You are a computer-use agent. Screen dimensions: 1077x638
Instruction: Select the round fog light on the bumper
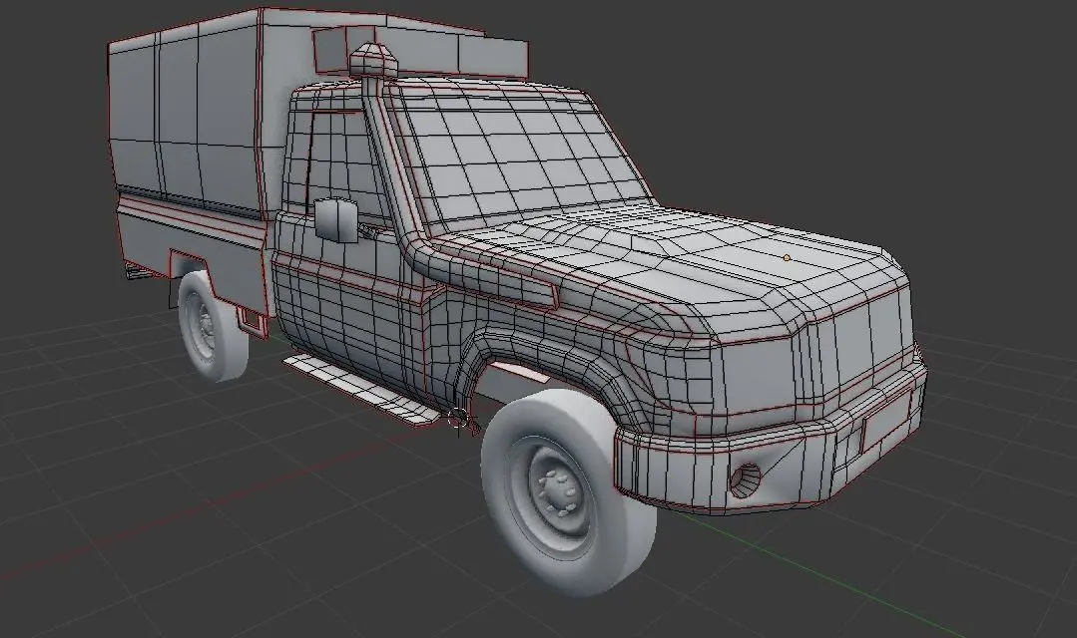[x=745, y=479]
